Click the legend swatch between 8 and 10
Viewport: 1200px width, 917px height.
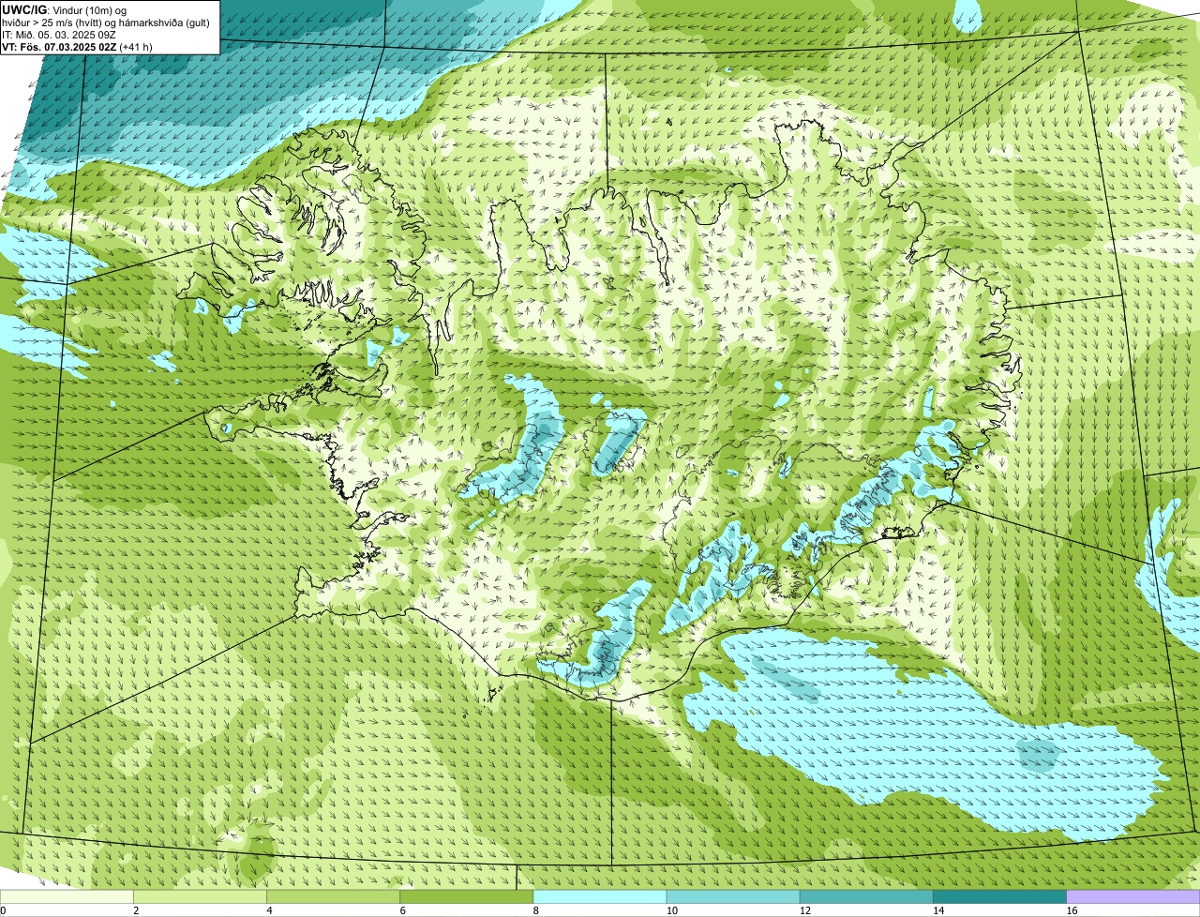pos(600,897)
